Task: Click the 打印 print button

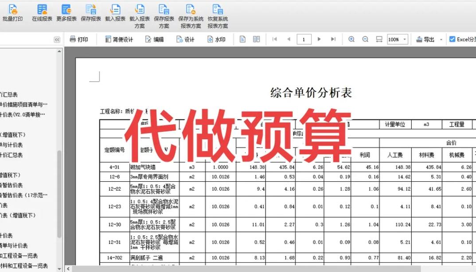Action: (x=79, y=39)
